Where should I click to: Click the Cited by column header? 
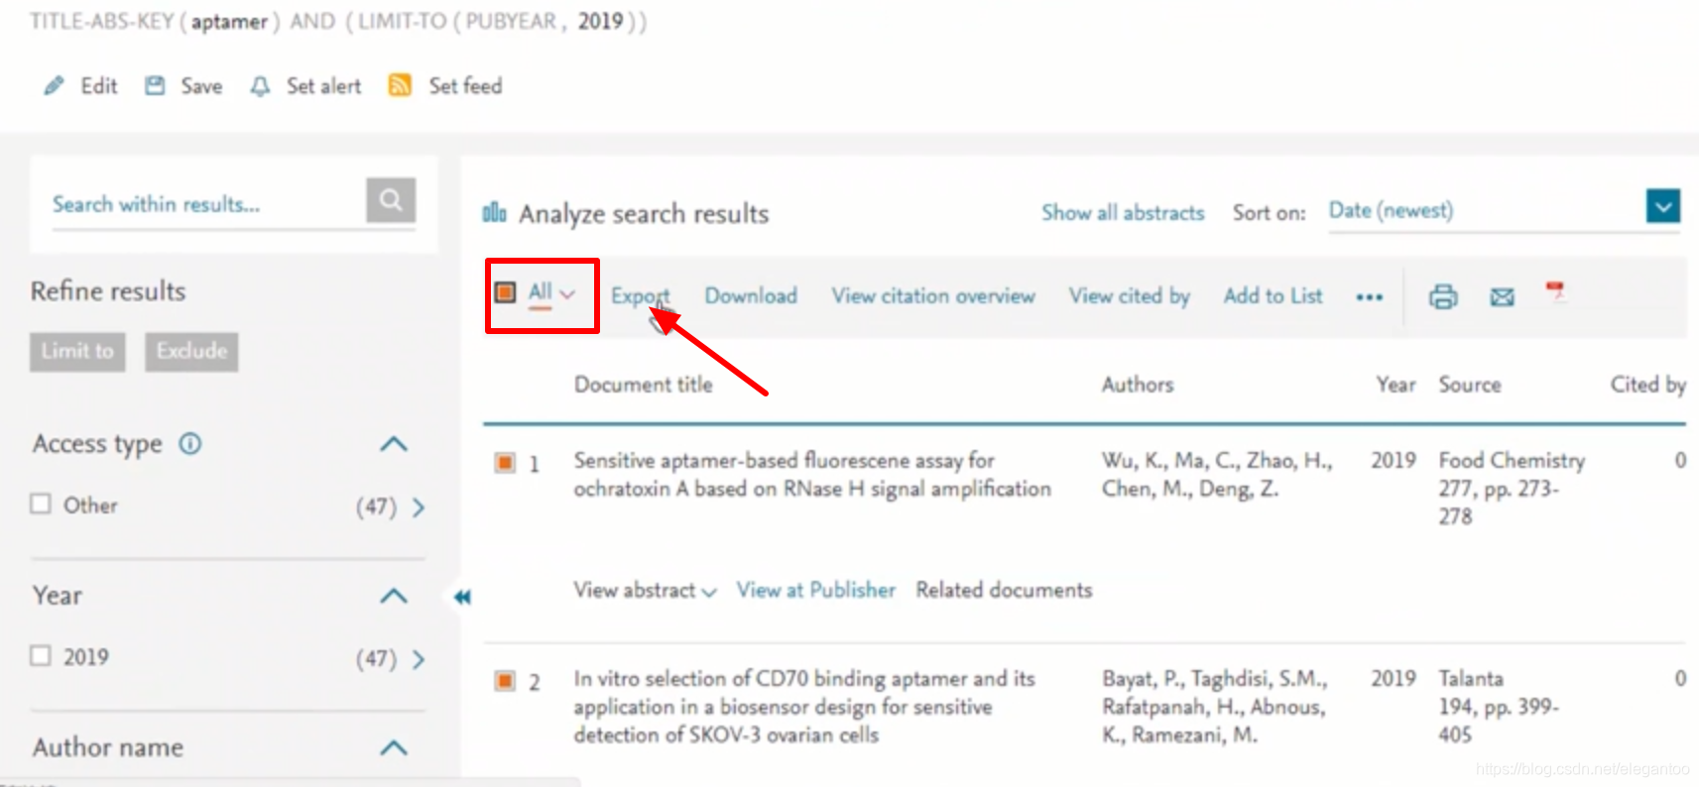click(x=1647, y=385)
